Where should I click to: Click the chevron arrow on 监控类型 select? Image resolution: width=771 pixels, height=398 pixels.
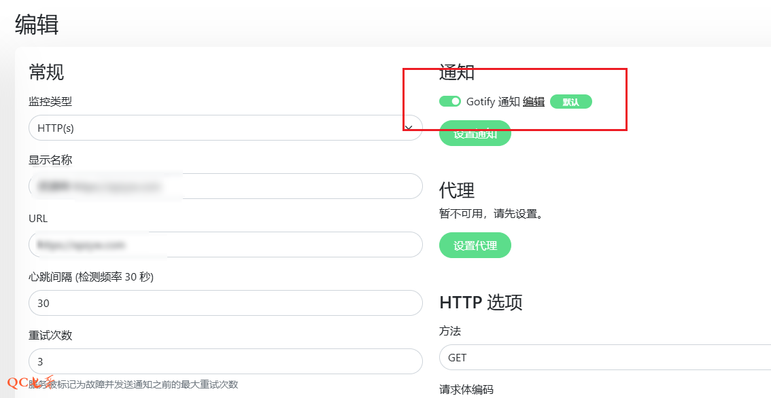pos(409,128)
